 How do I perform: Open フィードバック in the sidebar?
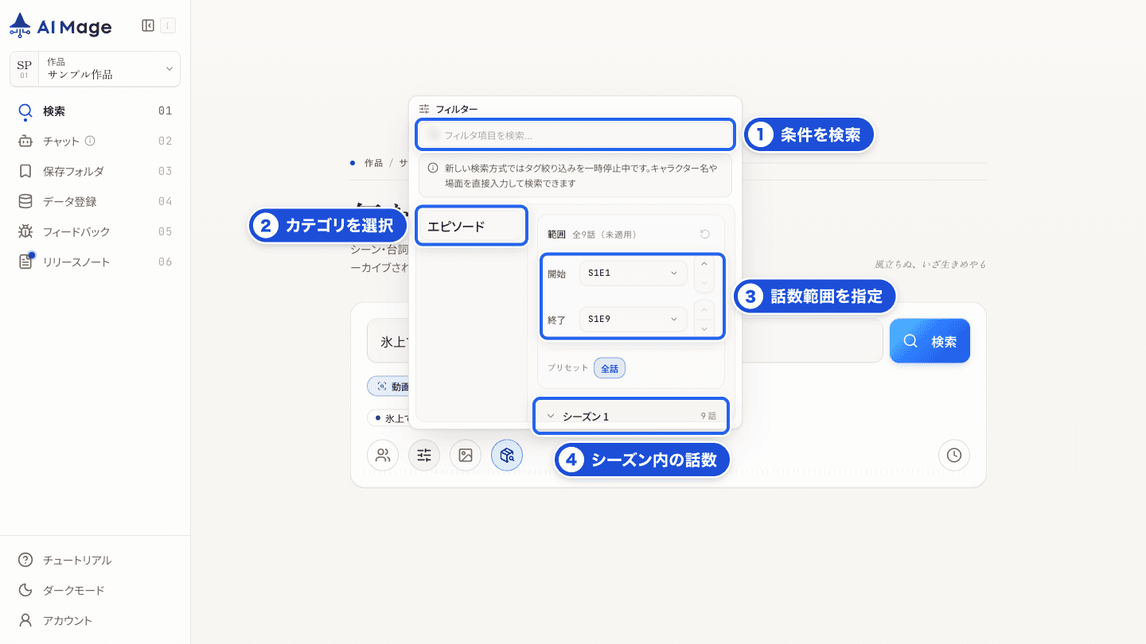(95, 232)
